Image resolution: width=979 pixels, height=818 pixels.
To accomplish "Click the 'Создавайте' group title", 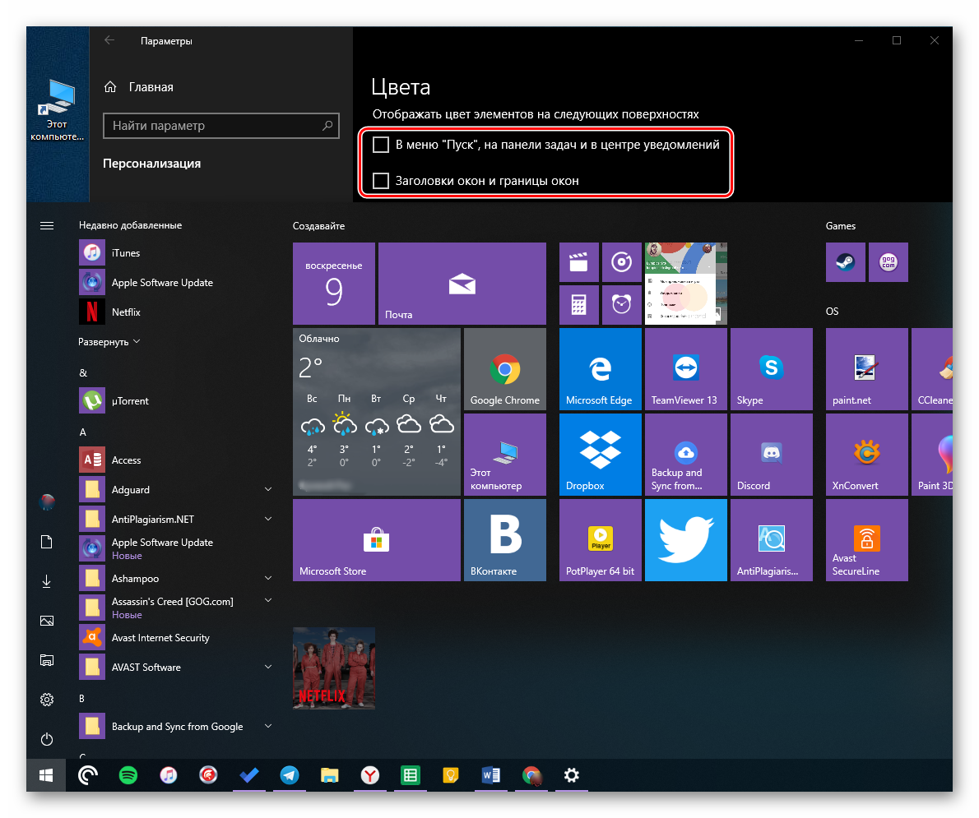I will coord(318,226).
